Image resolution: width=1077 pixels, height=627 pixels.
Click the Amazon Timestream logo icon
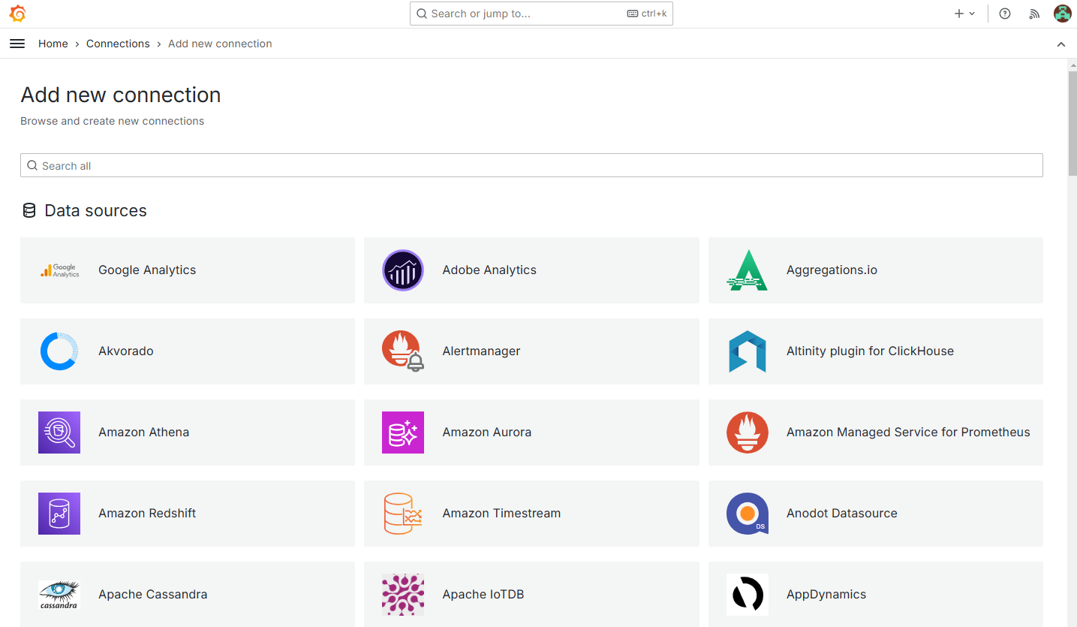(x=403, y=514)
